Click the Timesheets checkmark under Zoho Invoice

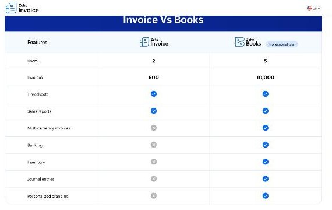coord(154,94)
